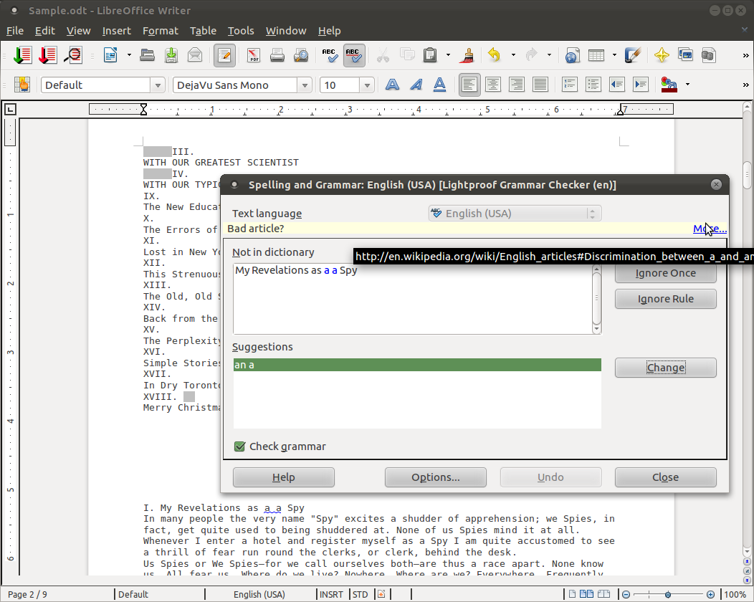Click the Ignore Once button
Image resolution: width=754 pixels, height=602 pixels.
[666, 273]
